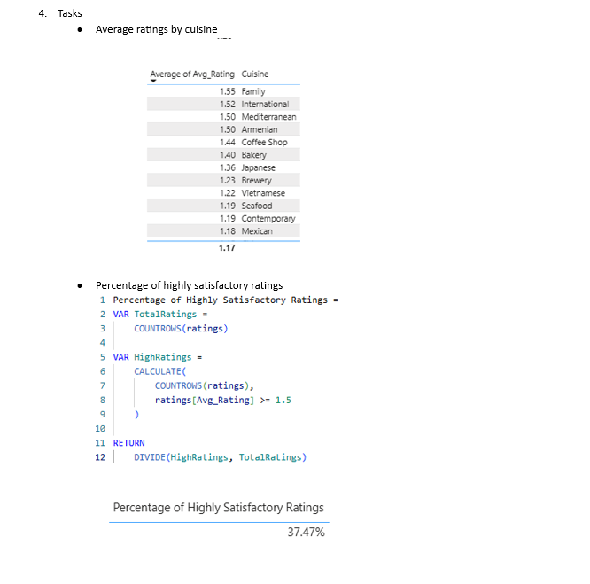Click the 1.18 rating value
Screen dimensions: 590x584
point(228,231)
